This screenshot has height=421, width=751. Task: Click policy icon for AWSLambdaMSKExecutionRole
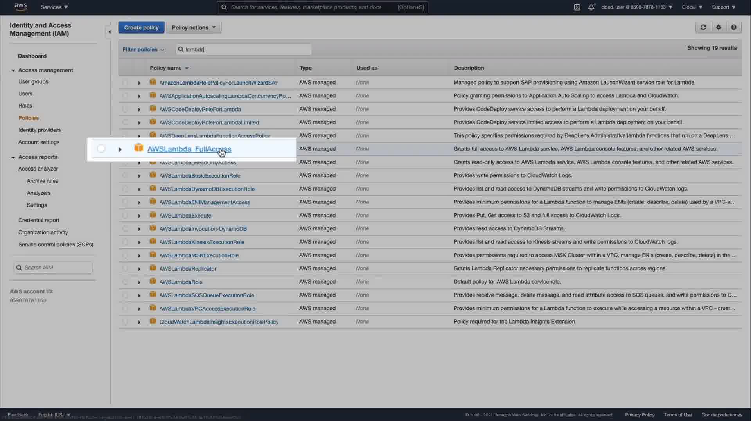153,255
